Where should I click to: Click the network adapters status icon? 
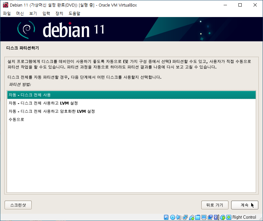[185, 217]
